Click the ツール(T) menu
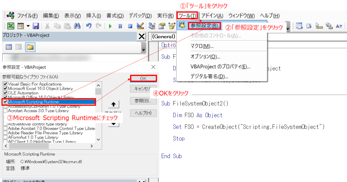This screenshot has height=182, width=347. [x=187, y=16]
